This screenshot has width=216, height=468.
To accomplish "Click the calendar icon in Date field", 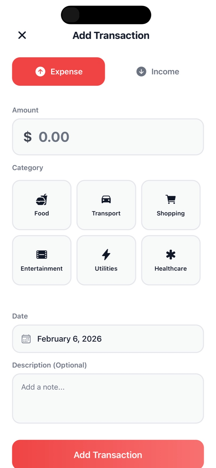I will tap(26, 339).
